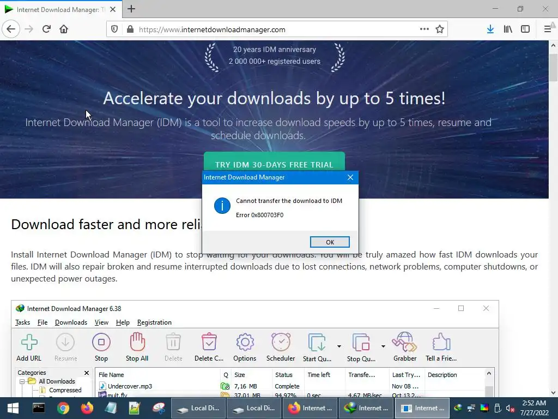Open the page actions three-dots menu
The image size is (558, 419).
click(424, 29)
